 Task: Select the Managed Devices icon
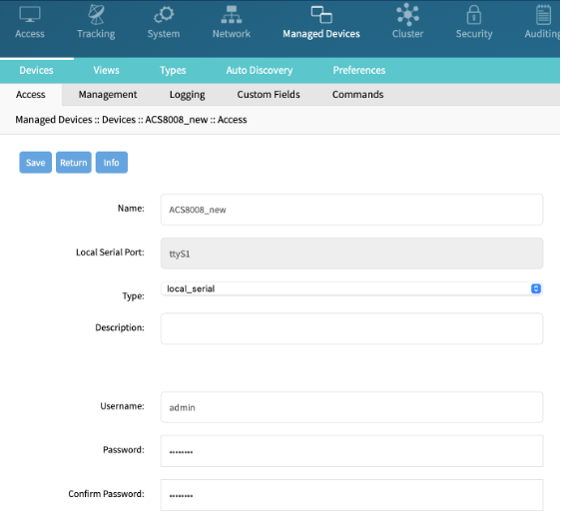pyautogui.click(x=321, y=15)
